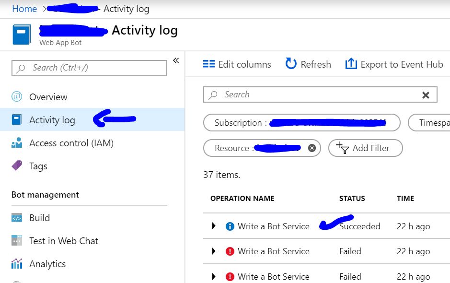
Task: Click the 37 items. count text
Action: click(221, 175)
